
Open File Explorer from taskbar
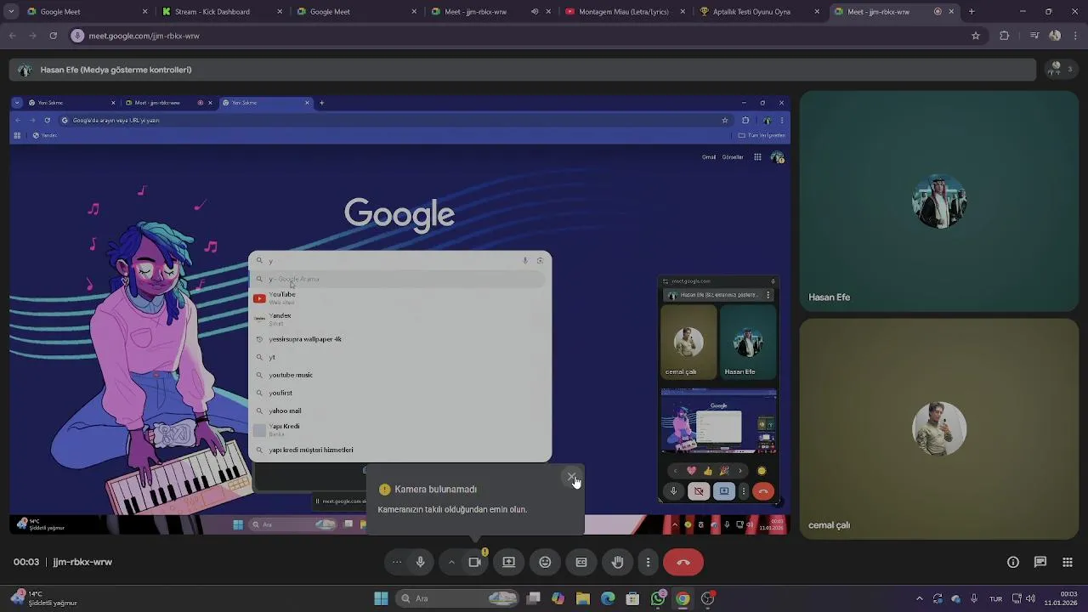pyautogui.click(x=582, y=598)
